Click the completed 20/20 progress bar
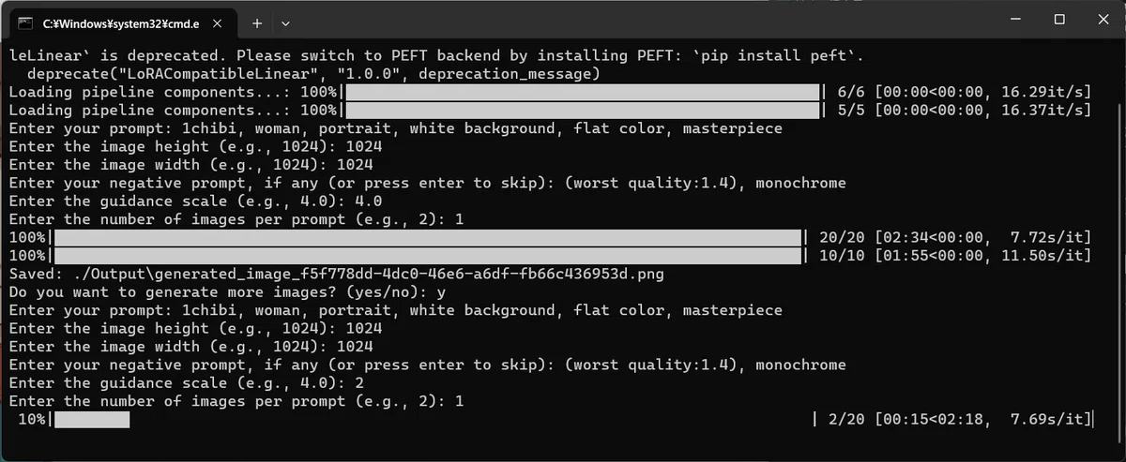Screen dimensions: 1126x462 pos(429,238)
